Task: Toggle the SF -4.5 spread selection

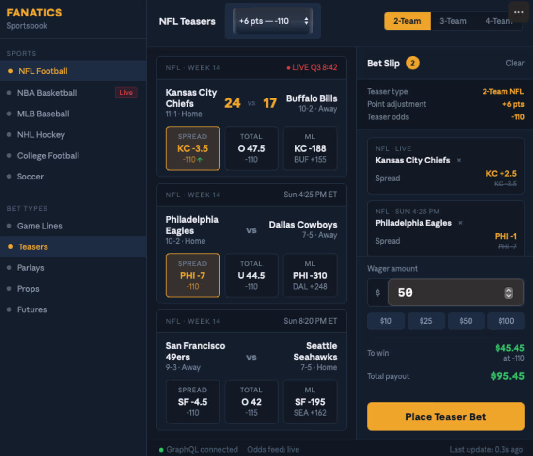Action: [192, 401]
